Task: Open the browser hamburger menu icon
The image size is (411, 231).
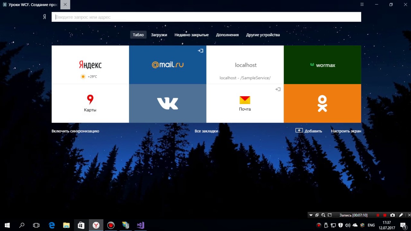Action: point(362,4)
